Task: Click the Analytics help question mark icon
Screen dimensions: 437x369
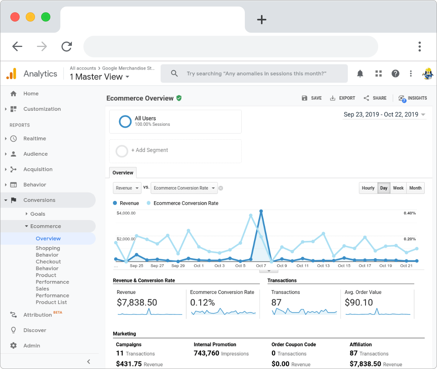Action: point(395,73)
